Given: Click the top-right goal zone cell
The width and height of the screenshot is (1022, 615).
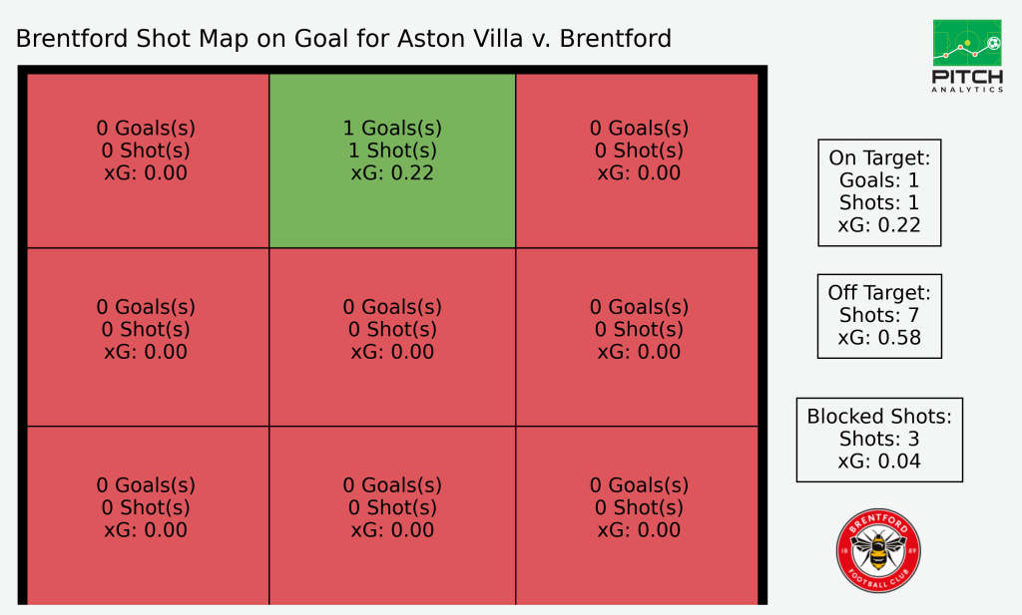Looking at the screenshot, I should 638,160.
